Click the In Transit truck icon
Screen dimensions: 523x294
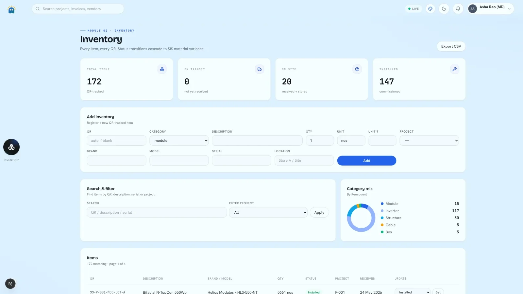tap(260, 69)
